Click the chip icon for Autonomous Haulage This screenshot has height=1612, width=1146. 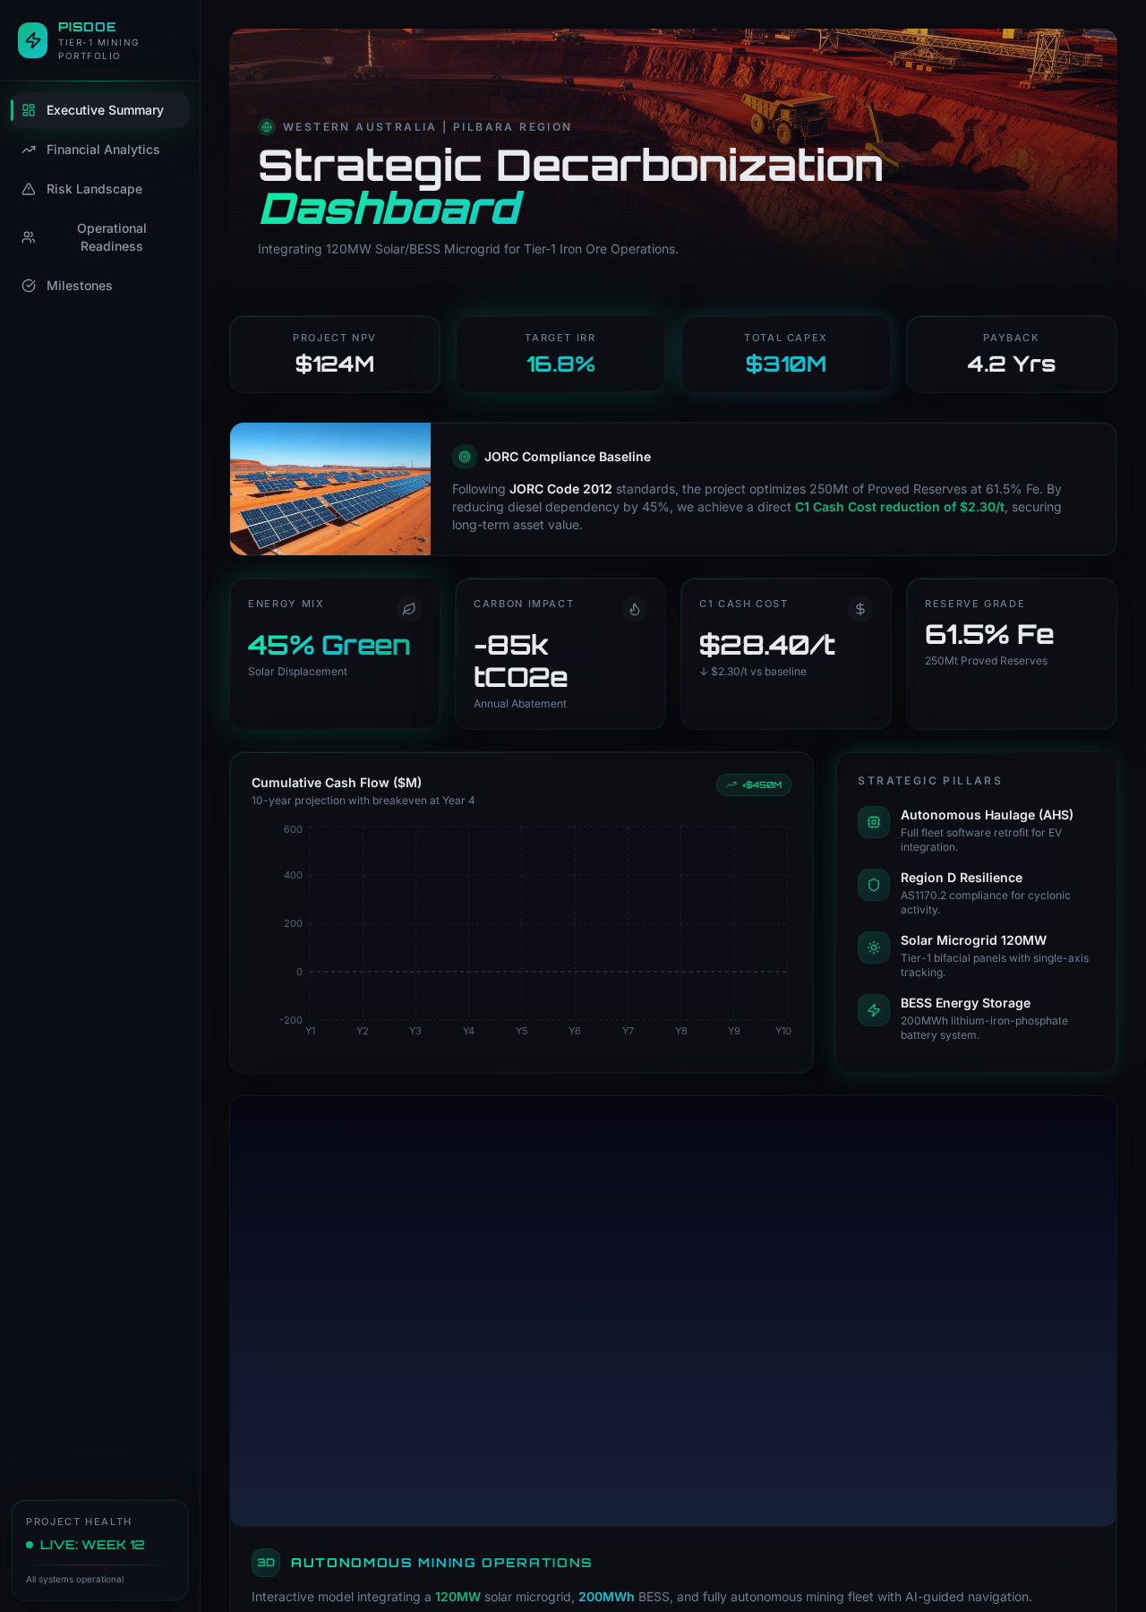pyautogui.click(x=874, y=822)
